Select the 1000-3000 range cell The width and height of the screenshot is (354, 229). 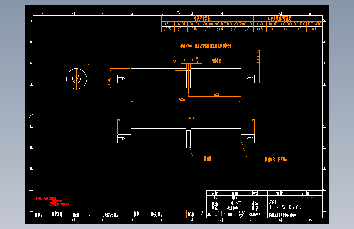point(314,24)
